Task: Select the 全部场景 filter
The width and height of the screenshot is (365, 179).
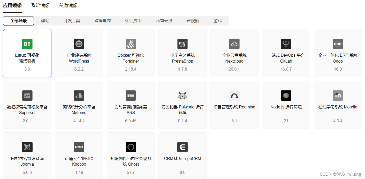Action: 18,21
